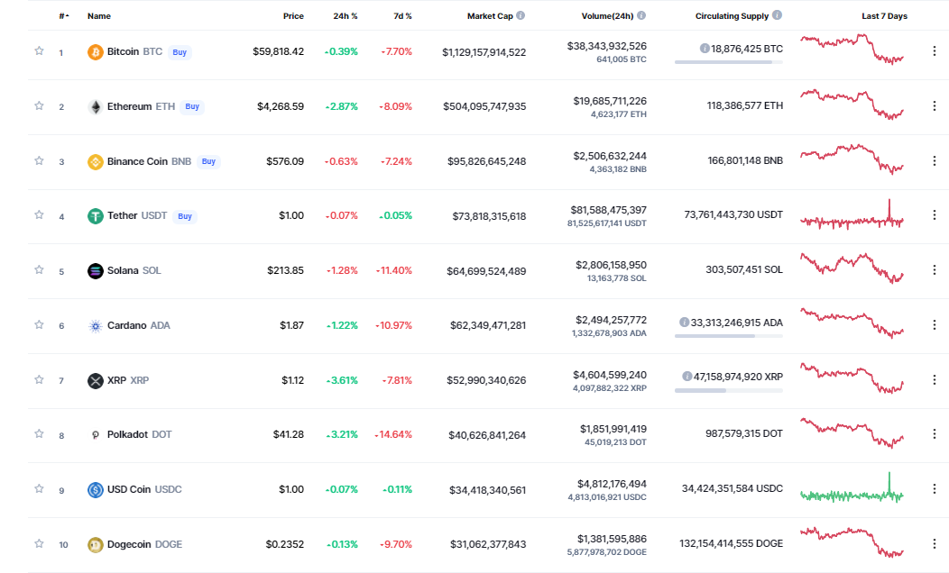Sort the table by 7d % column
Viewport: 949px width, 573px height.
[402, 16]
